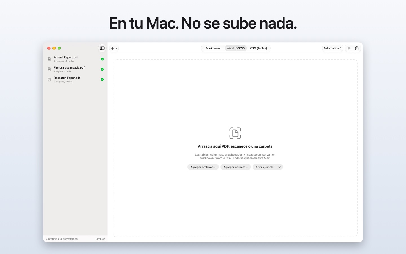Start conversion with the play button
The image size is (406, 254).
(349, 48)
